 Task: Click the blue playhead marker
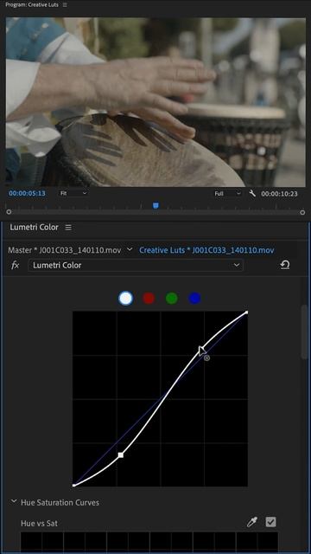pyautogui.click(x=155, y=205)
